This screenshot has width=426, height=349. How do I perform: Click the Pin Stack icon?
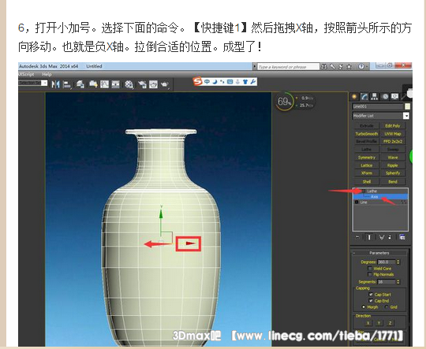coord(357,237)
